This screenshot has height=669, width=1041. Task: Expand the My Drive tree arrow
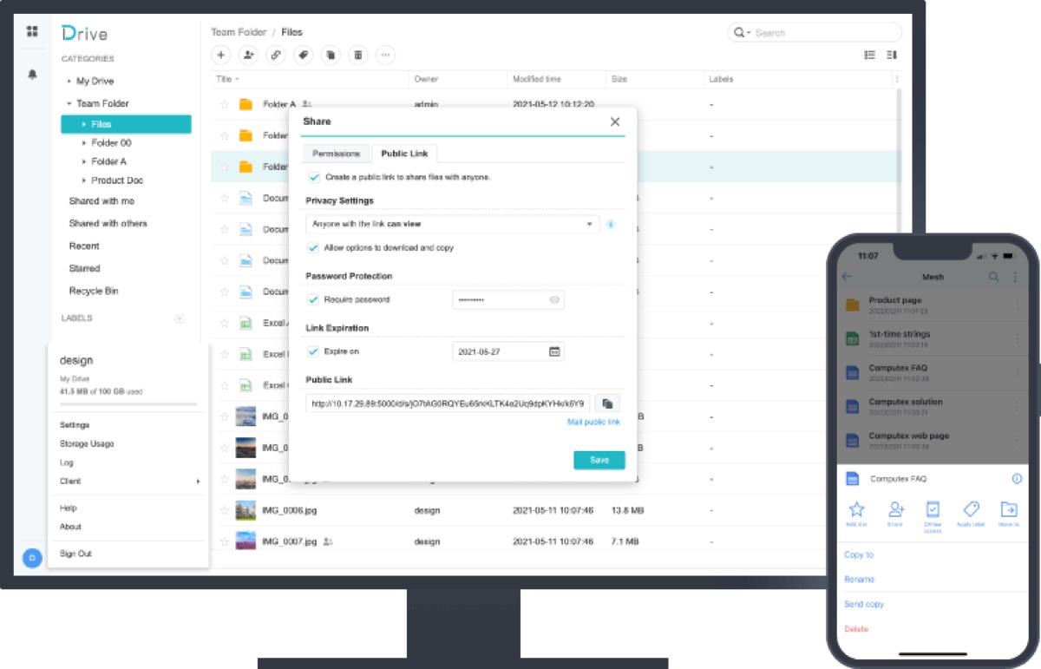click(x=69, y=81)
